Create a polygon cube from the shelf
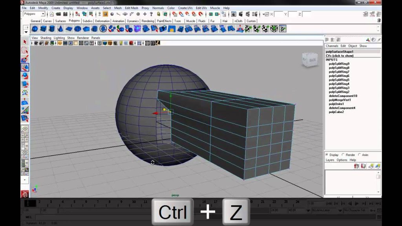Image resolution: width=402 pixels, height=226 pixels. point(43,29)
